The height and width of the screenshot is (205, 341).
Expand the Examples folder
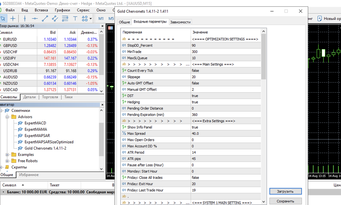(7, 155)
